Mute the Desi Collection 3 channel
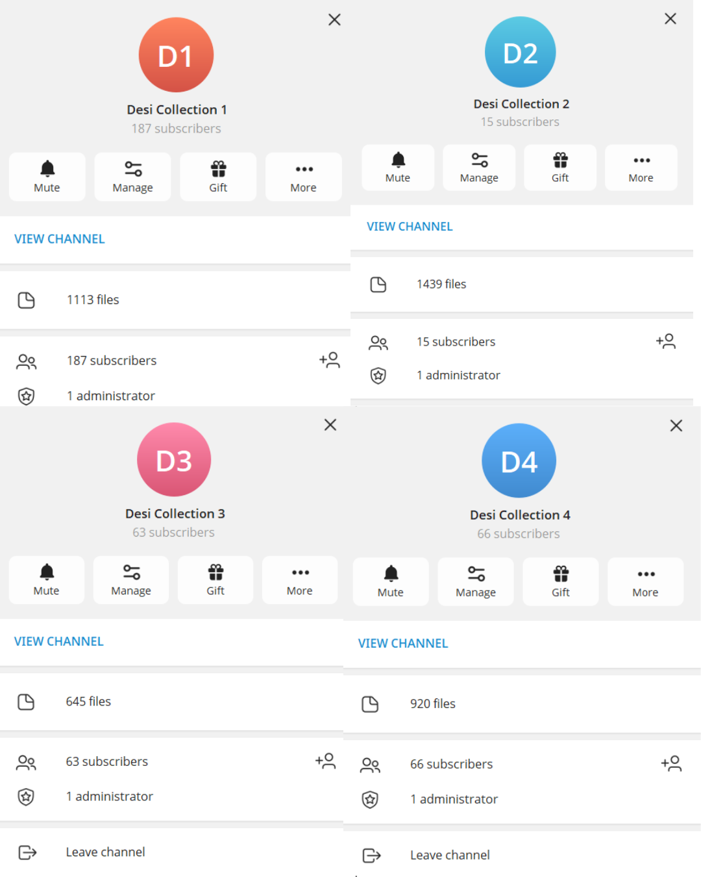Image resolution: width=701 pixels, height=877 pixels. (x=47, y=580)
